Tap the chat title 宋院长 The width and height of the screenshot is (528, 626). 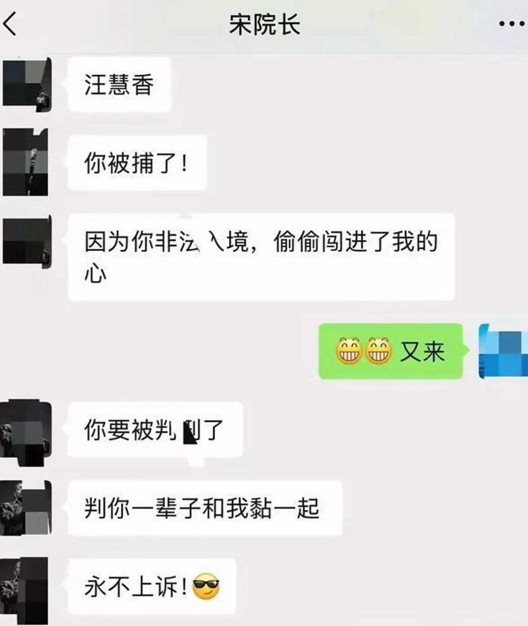coord(265,24)
